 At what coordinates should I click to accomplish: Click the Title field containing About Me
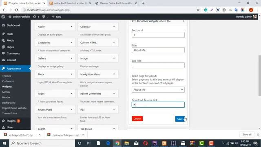[x=158, y=50]
